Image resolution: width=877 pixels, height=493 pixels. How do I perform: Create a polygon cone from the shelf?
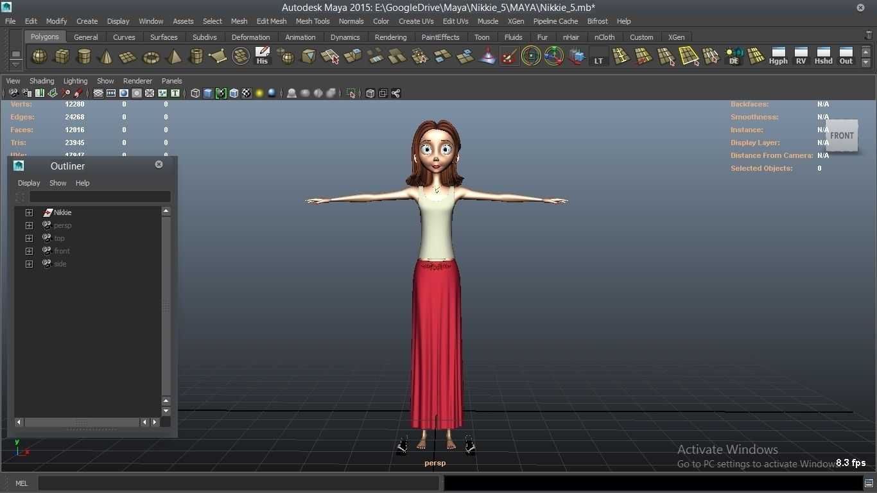coord(106,56)
